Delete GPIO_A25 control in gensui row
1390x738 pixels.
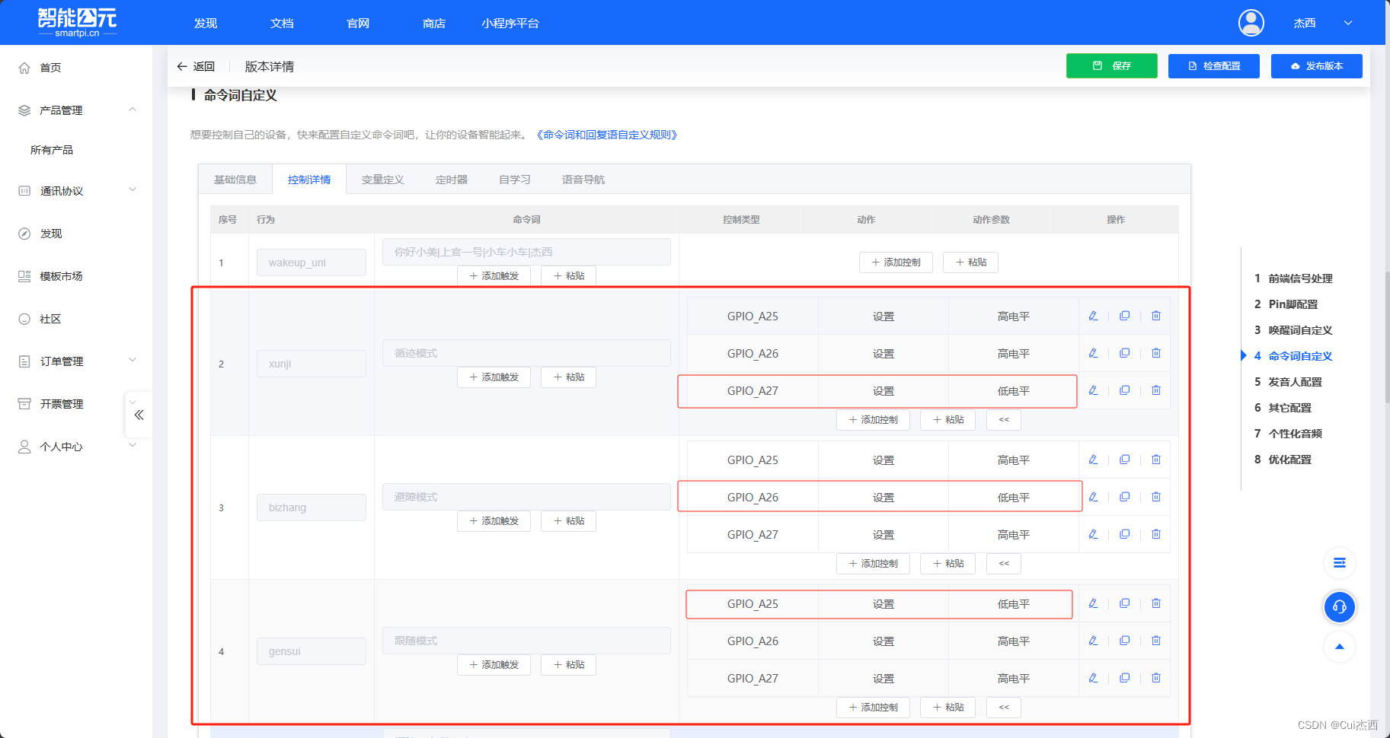pyautogui.click(x=1155, y=603)
